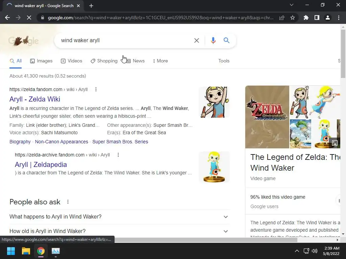
Task: Start voice search with microphone
Action: tap(213, 40)
